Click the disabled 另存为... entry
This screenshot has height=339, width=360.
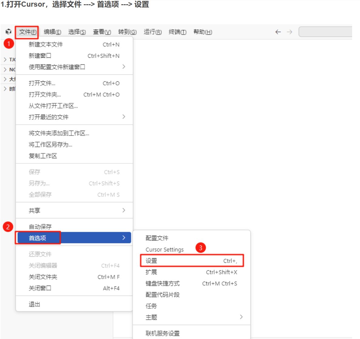click(x=74, y=183)
